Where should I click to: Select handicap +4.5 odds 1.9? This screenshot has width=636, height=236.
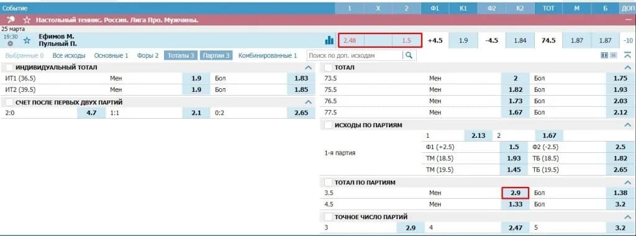click(x=463, y=40)
